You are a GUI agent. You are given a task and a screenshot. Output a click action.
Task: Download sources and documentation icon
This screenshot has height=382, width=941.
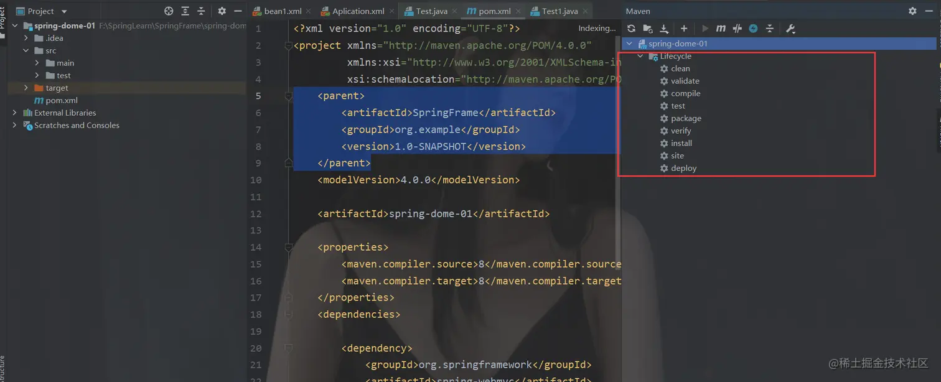point(664,29)
